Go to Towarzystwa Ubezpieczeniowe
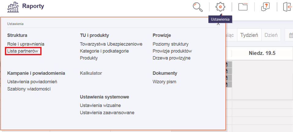This screenshot has width=293, height=132. 111,44
